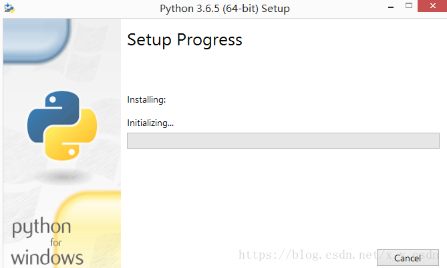Image resolution: width=447 pixels, height=268 pixels.
Task: Click the "Setup Progress" heading
Action: click(x=184, y=40)
